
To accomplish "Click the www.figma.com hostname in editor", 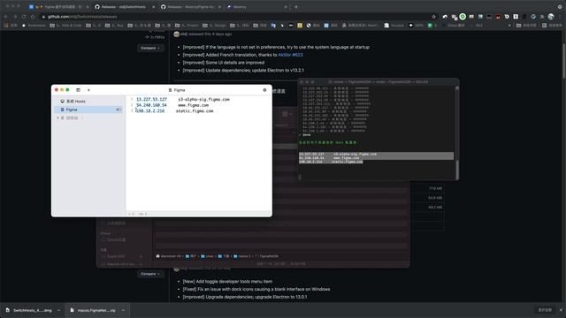I will click(193, 105).
